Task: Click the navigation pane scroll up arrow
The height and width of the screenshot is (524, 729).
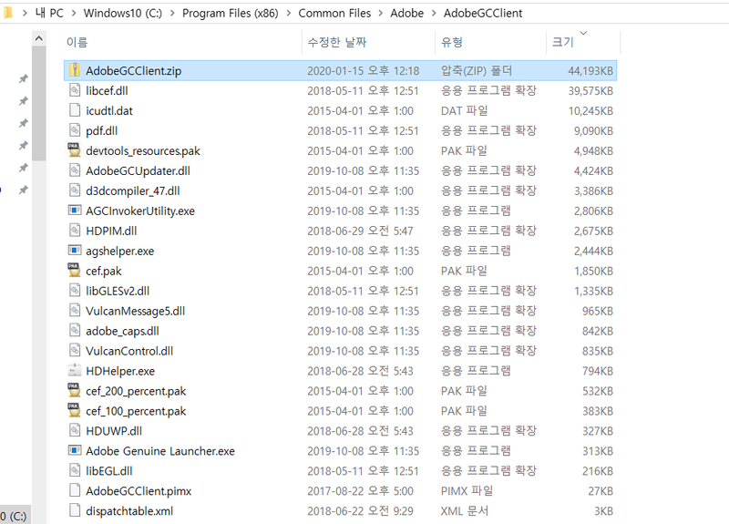Action: (39, 38)
